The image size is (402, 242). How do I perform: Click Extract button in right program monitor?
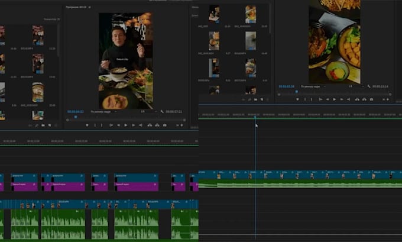coord(364,99)
